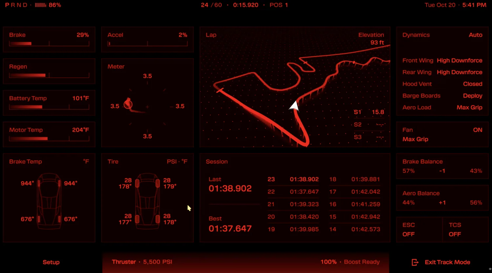Open Front Wing High Downforce setting

(x=442, y=61)
